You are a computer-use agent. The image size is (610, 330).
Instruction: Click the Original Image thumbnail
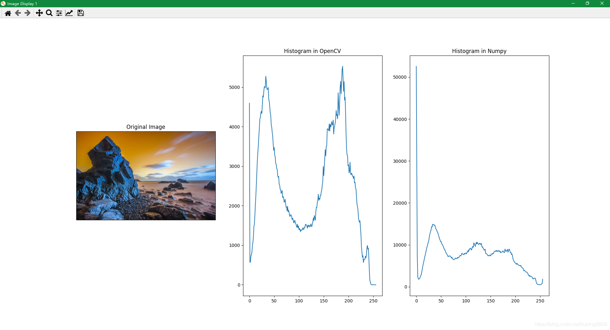[146, 176]
